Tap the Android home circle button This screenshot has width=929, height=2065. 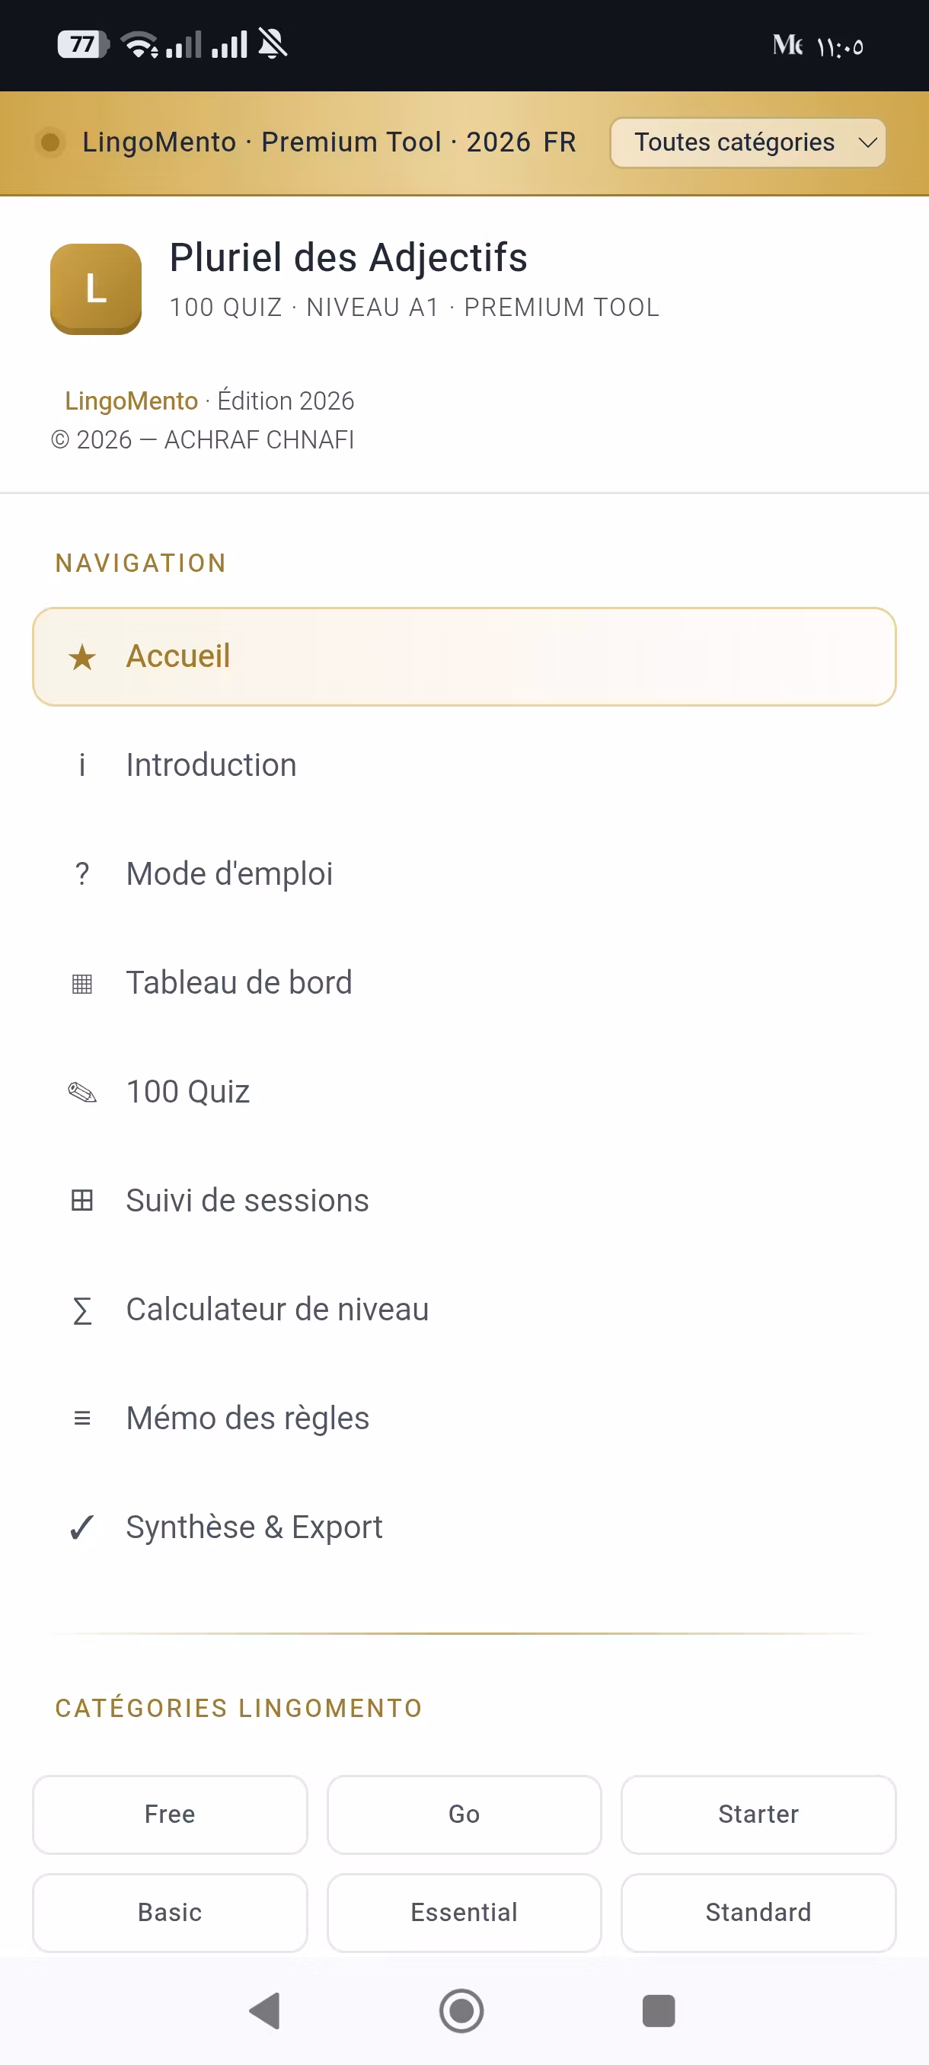pos(461,2010)
